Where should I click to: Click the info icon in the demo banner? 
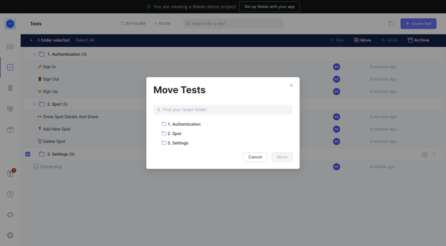coord(148,7)
